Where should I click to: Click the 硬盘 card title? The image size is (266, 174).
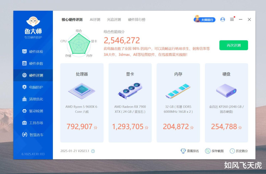(226, 74)
